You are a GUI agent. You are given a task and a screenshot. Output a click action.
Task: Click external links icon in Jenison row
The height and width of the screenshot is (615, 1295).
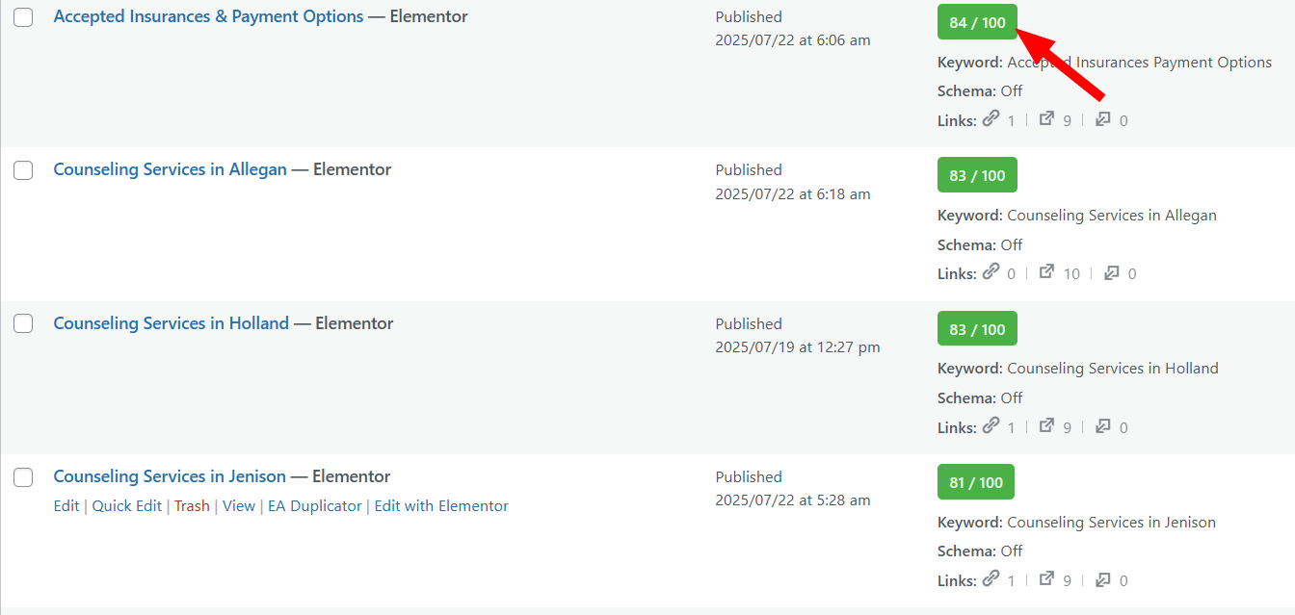1047,579
